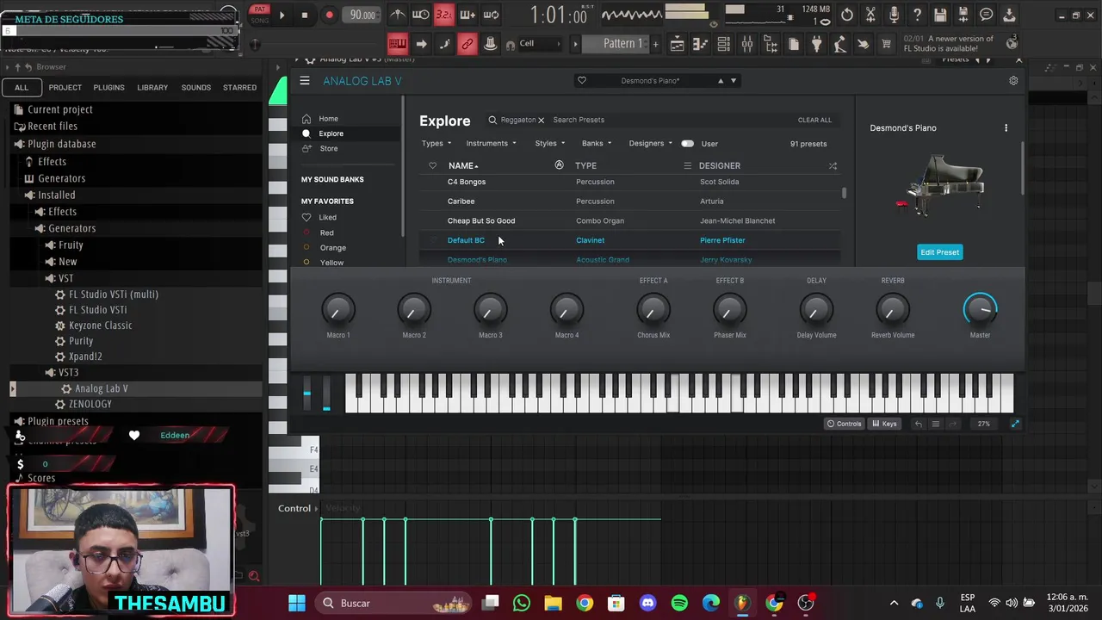This screenshot has width=1102, height=620.
Task: Click the Macro 1 knob
Action: [x=338, y=309]
